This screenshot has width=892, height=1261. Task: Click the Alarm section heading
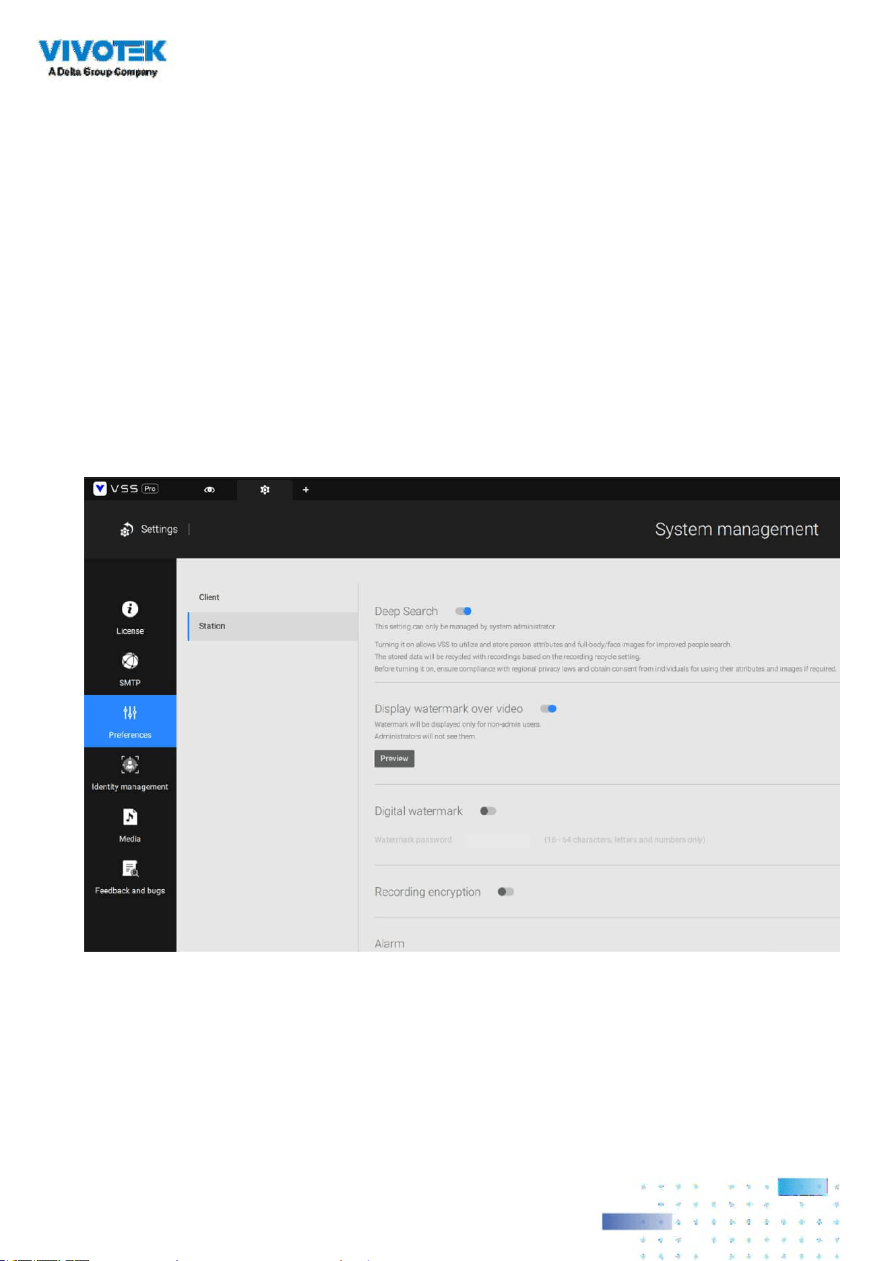coord(389,944)
